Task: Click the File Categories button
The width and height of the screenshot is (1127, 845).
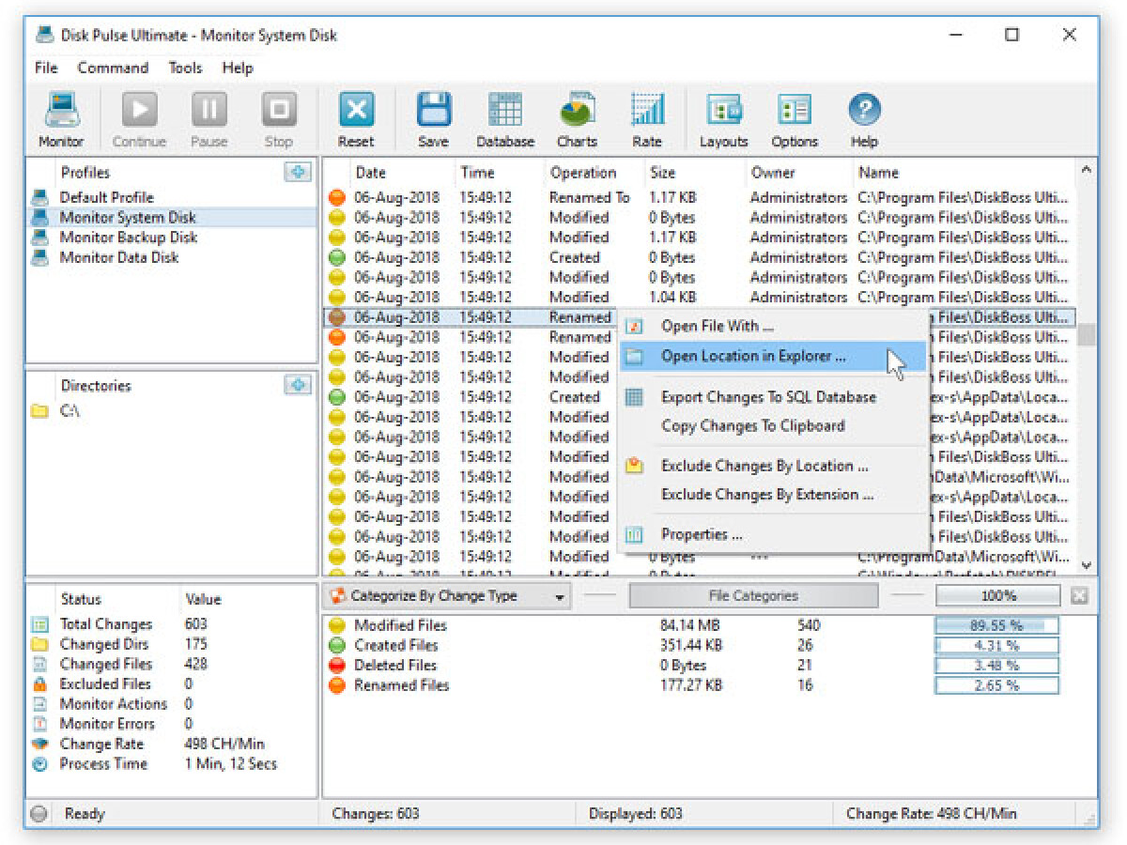Action: [751, 595]
